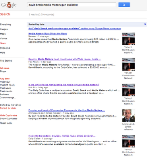The width and height of the screenshot is (147, 159).
Task: Filter results to Past 24 hours
Action: 7,85
